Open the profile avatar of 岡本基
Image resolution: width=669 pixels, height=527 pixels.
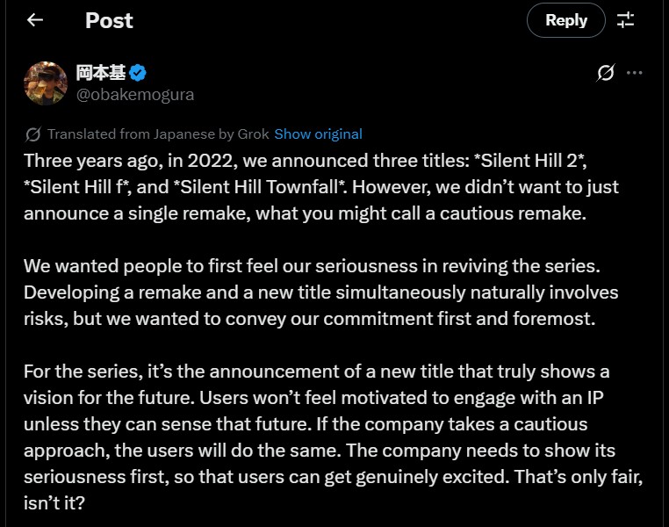44,83
